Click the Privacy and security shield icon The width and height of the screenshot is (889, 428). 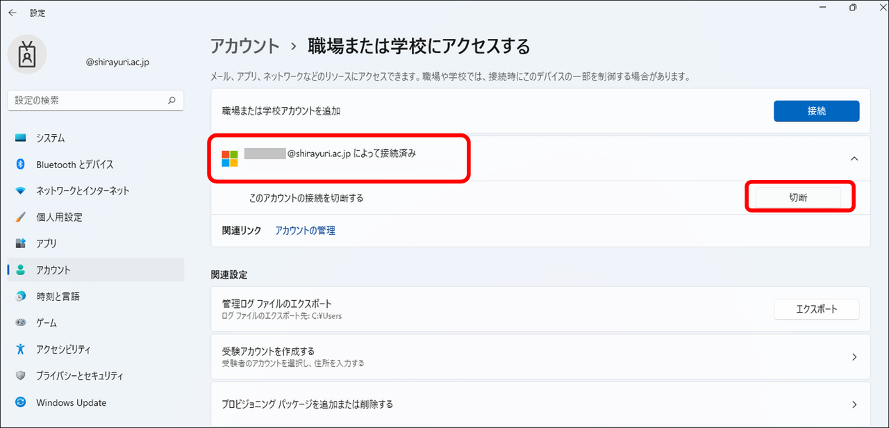pyautogui.click(x=21, y=376)
